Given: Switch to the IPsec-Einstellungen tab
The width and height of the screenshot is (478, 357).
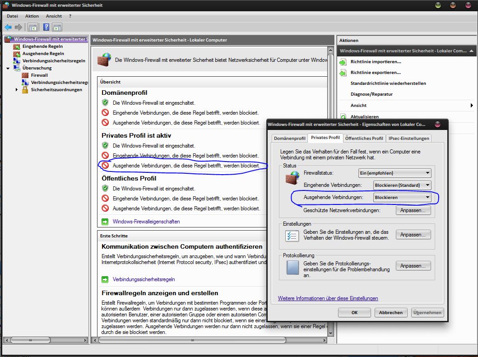Looking at the screenshot, I should tap(409, 139).
